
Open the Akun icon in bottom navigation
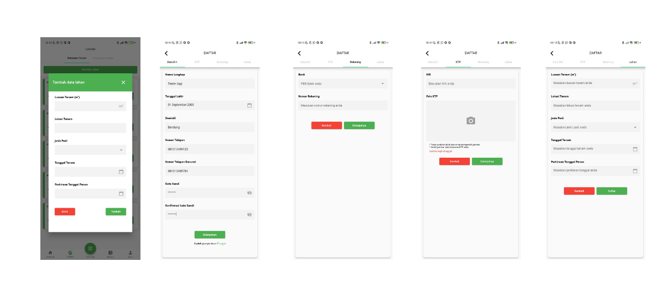tap(130, 253)
